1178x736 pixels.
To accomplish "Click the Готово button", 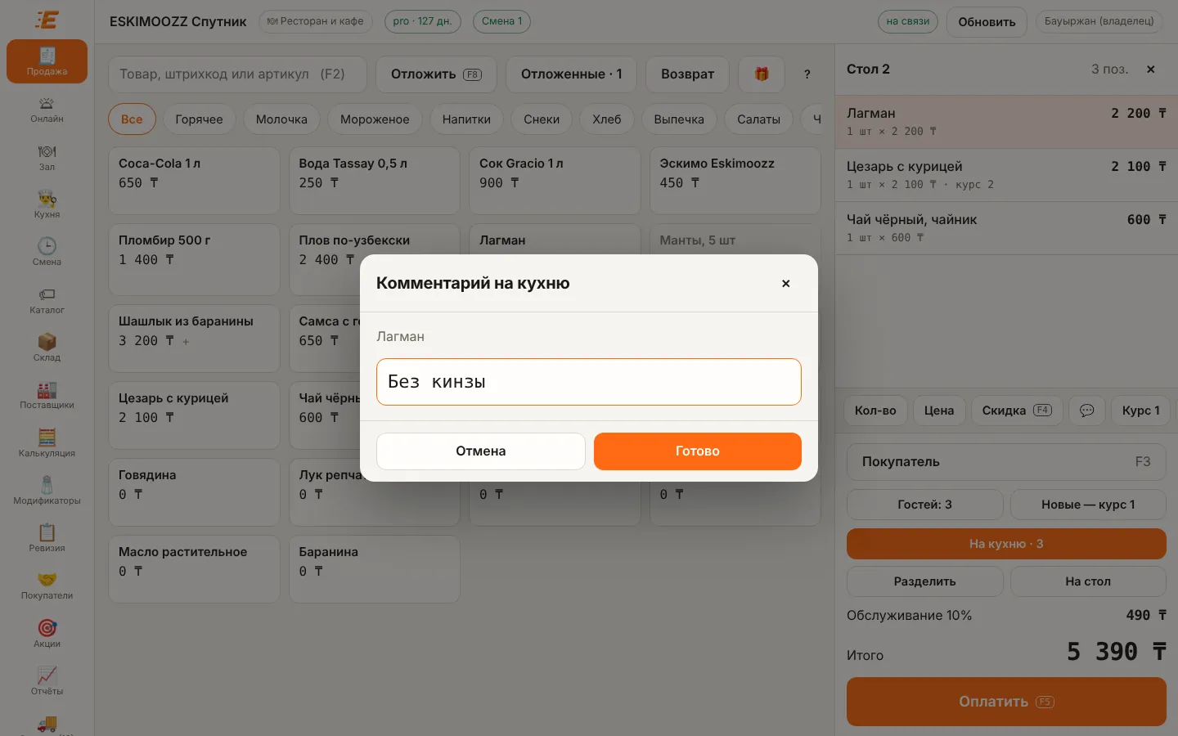I will pyautogui.click(x=698, y=451).
